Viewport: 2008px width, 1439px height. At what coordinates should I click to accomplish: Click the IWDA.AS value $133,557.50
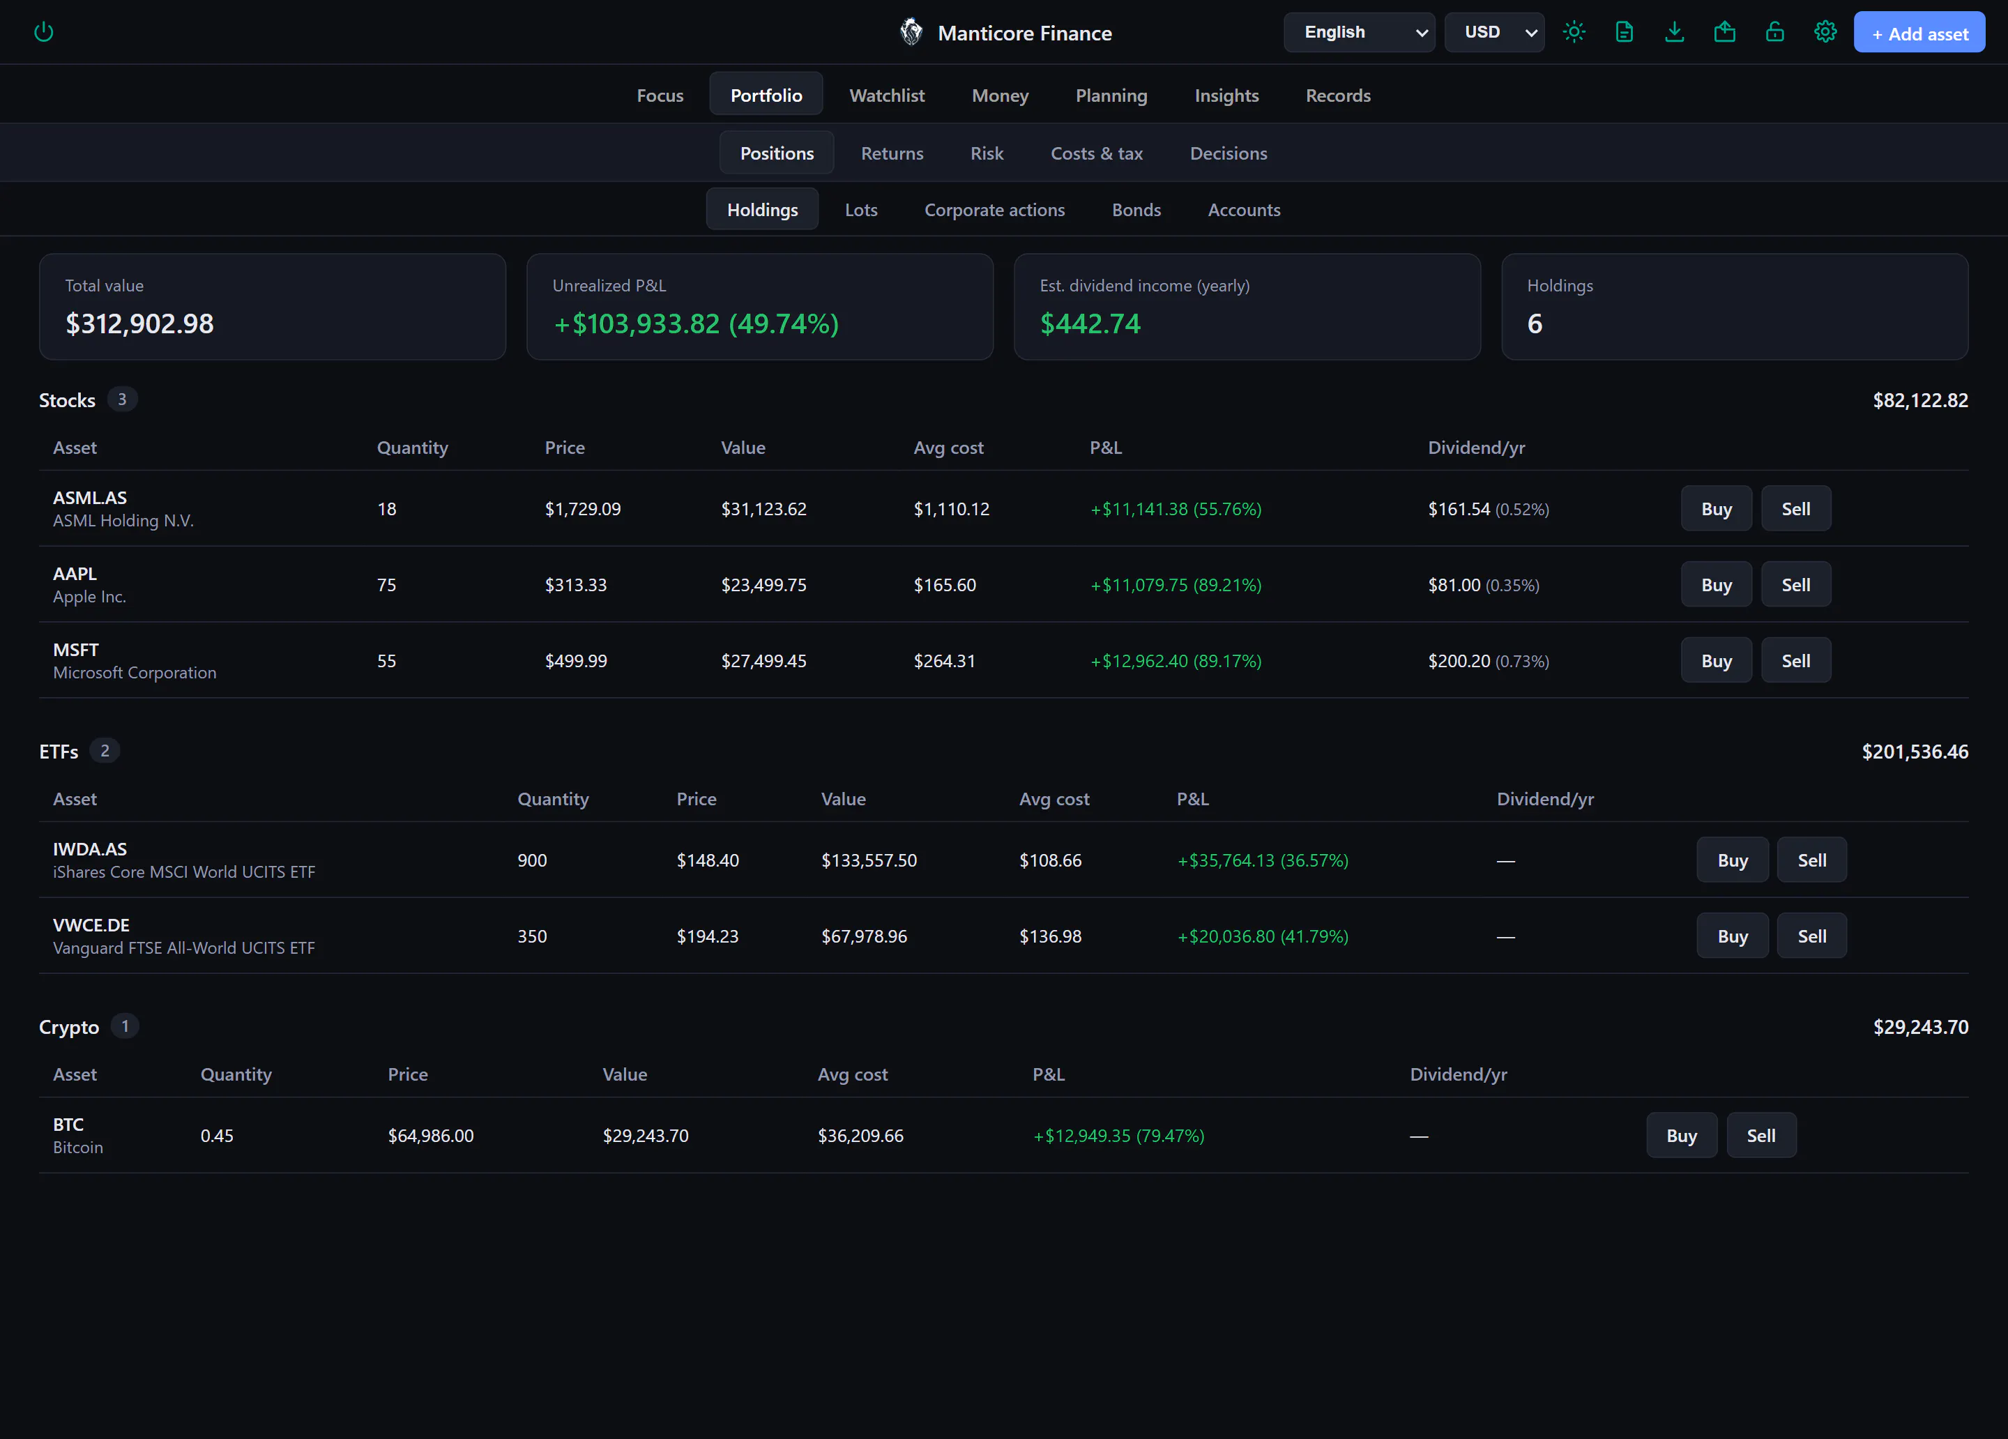[x=869, y=860]
